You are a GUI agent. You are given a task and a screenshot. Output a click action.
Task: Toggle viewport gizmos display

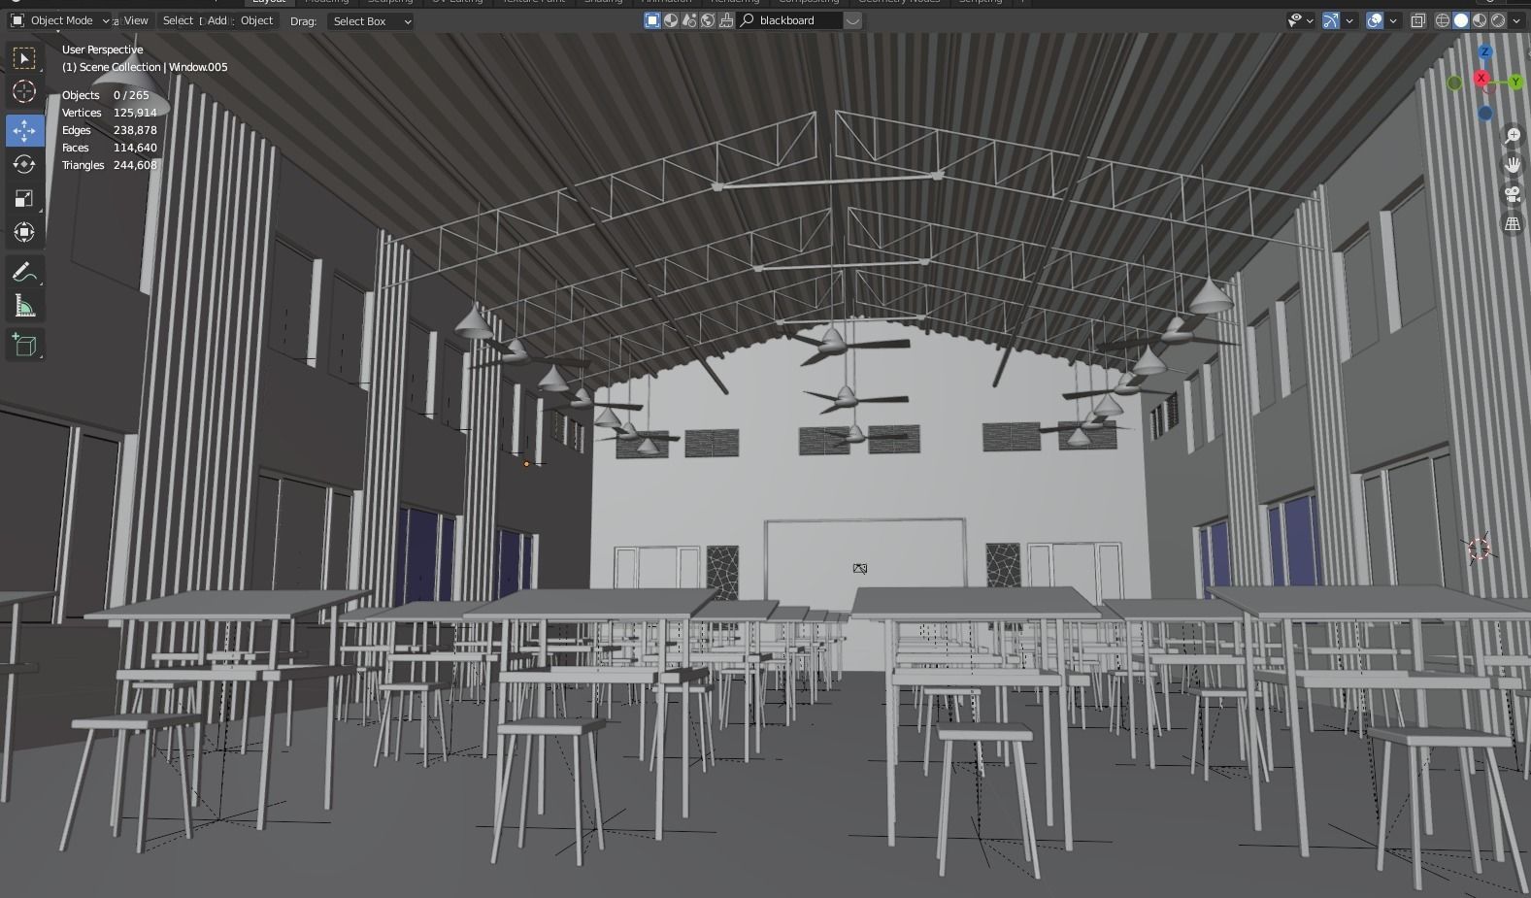[1331, 20]
